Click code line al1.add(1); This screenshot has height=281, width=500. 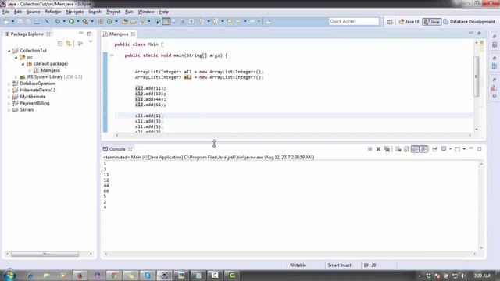pos(149,116)
